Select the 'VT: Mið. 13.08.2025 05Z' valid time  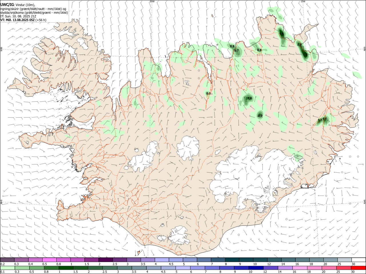coord(17,20)
